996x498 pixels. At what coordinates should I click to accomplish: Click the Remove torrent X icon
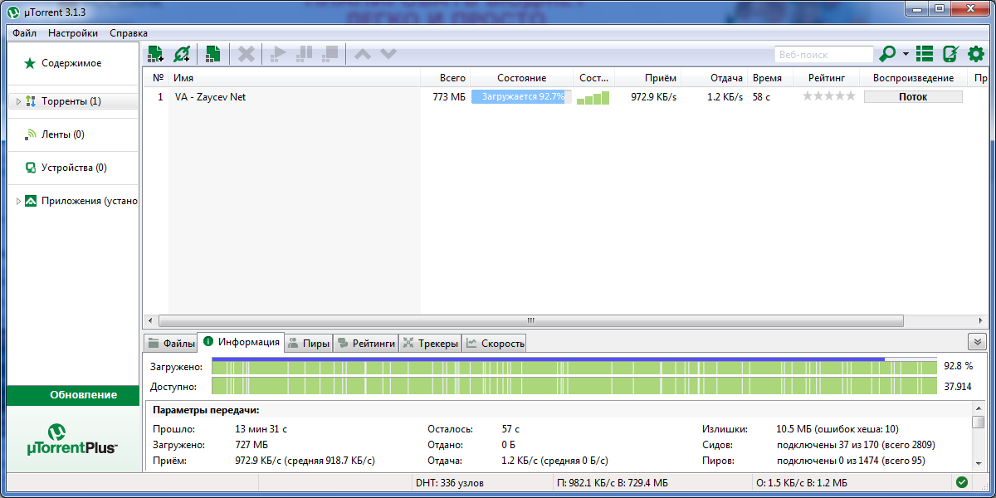[x=247, y=54]
